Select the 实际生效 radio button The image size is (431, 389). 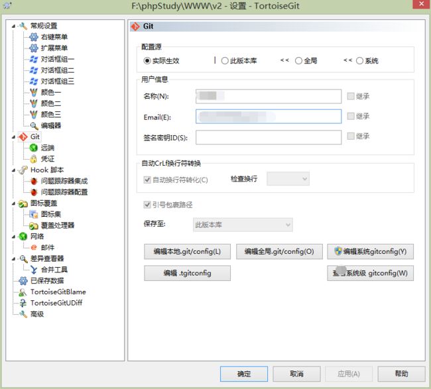(147, 61)
